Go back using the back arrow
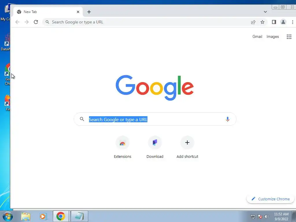 [17, 22]
